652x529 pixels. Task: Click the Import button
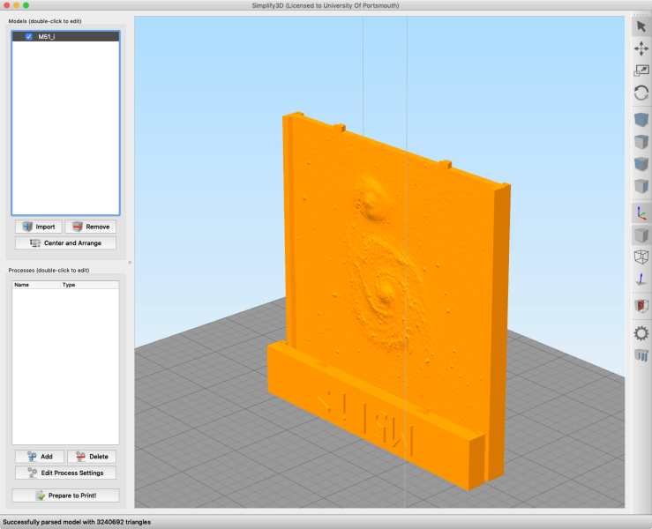coord(39,227)
